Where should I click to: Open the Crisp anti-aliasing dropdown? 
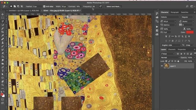point(190,45)
